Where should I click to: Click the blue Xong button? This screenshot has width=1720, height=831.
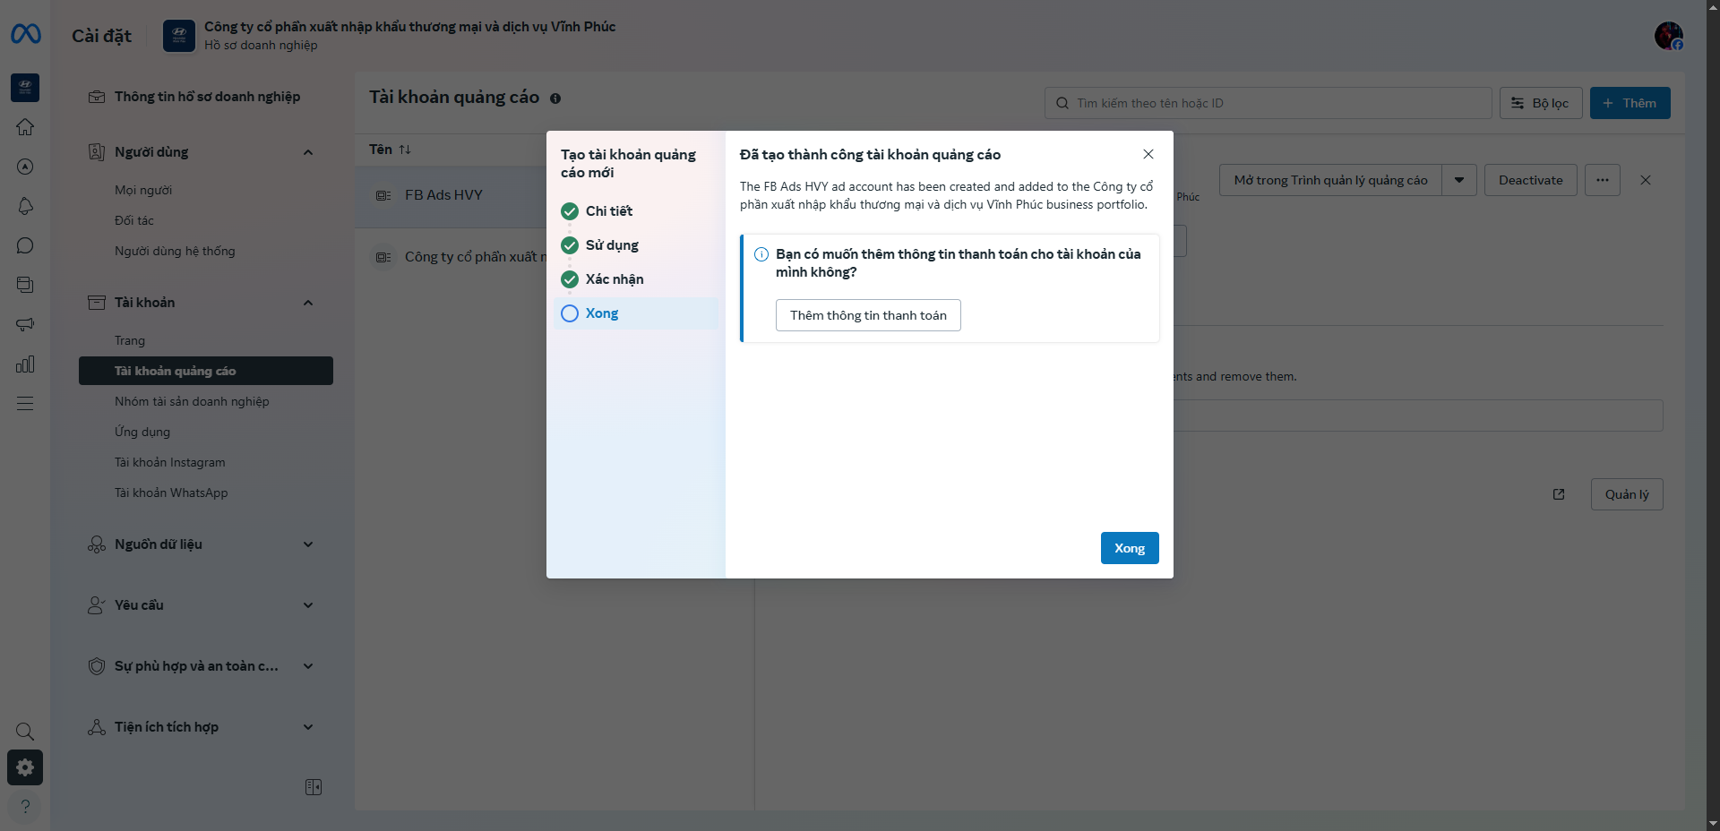tap(1129, 548)
